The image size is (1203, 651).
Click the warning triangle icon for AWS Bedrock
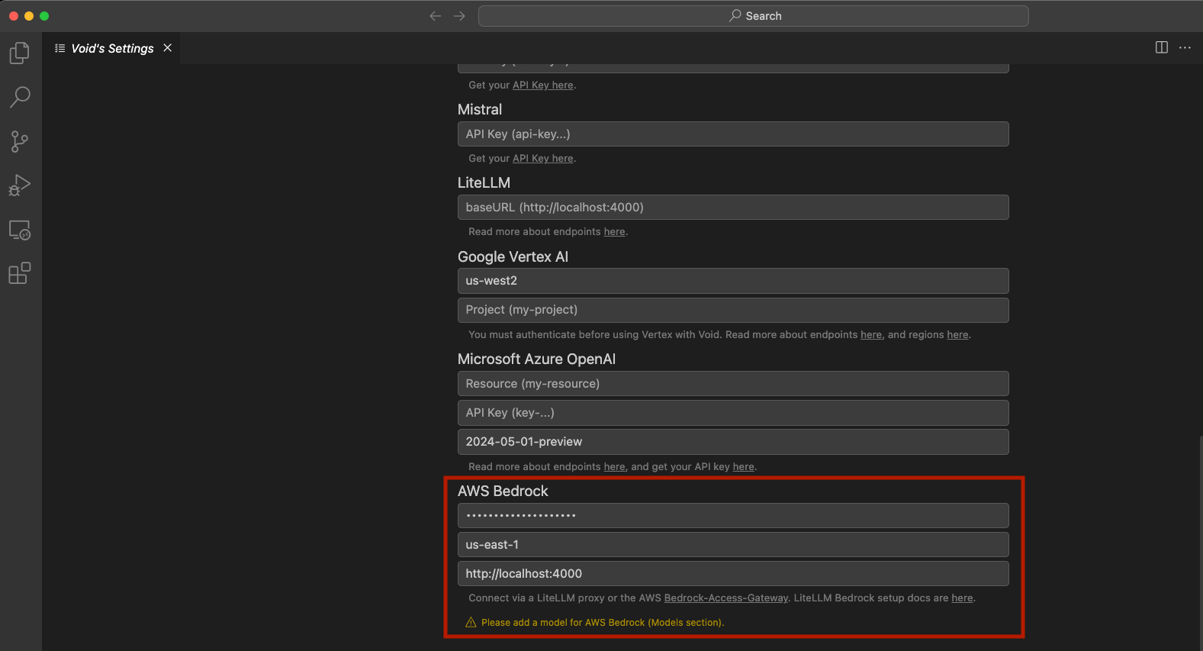click(x=471, y=623)
